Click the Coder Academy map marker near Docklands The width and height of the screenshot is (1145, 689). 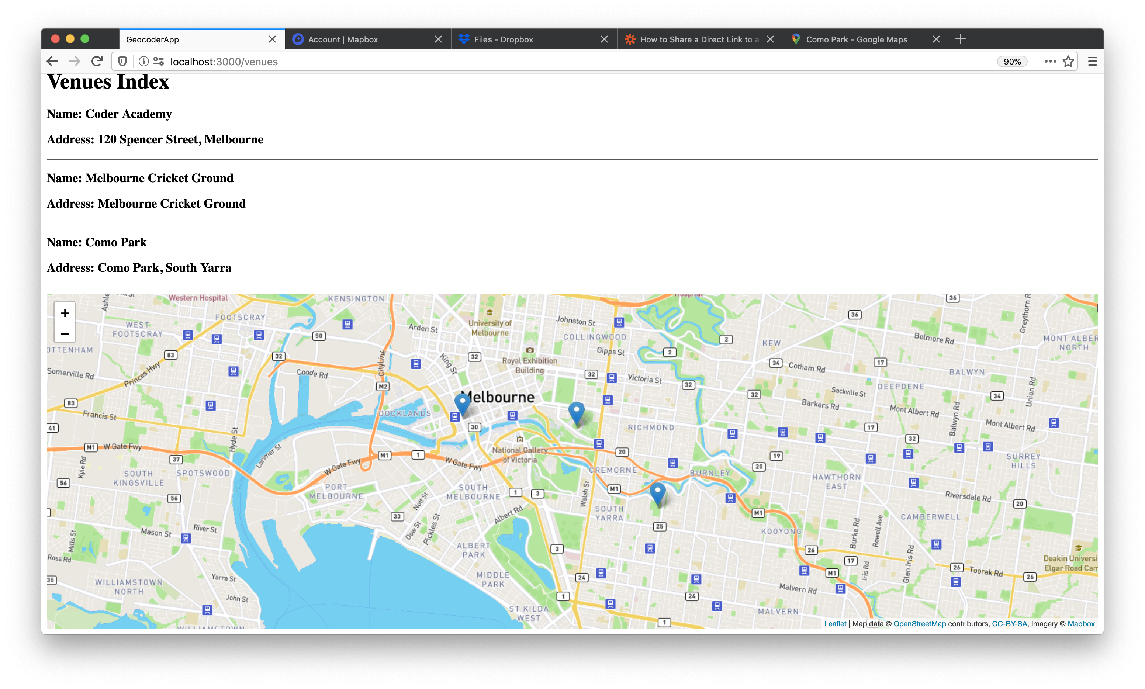tap(462, 403)
